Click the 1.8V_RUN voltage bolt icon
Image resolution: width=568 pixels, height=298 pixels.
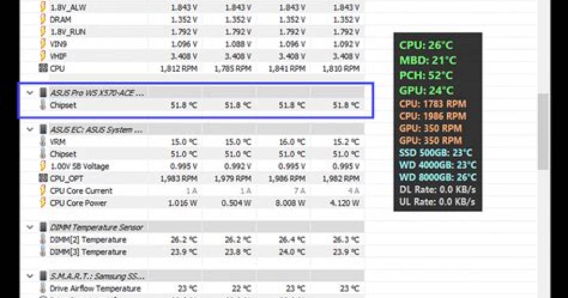tap(43, 31)
